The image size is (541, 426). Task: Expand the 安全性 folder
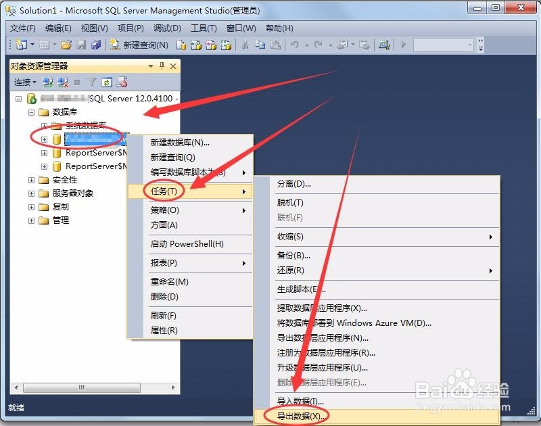pos(31,180)
